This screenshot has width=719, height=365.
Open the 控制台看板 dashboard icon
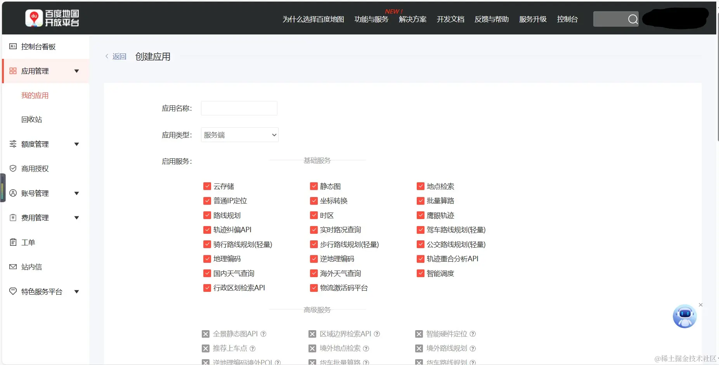click(13, 46)
